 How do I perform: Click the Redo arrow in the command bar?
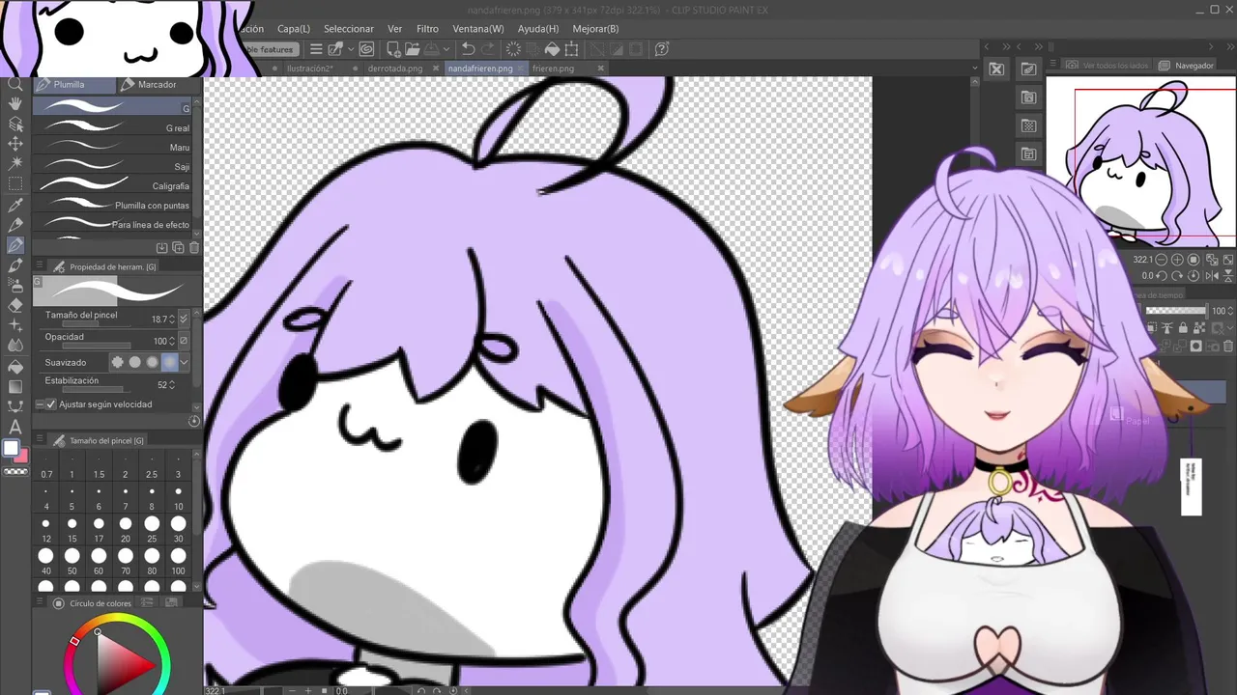487,49
